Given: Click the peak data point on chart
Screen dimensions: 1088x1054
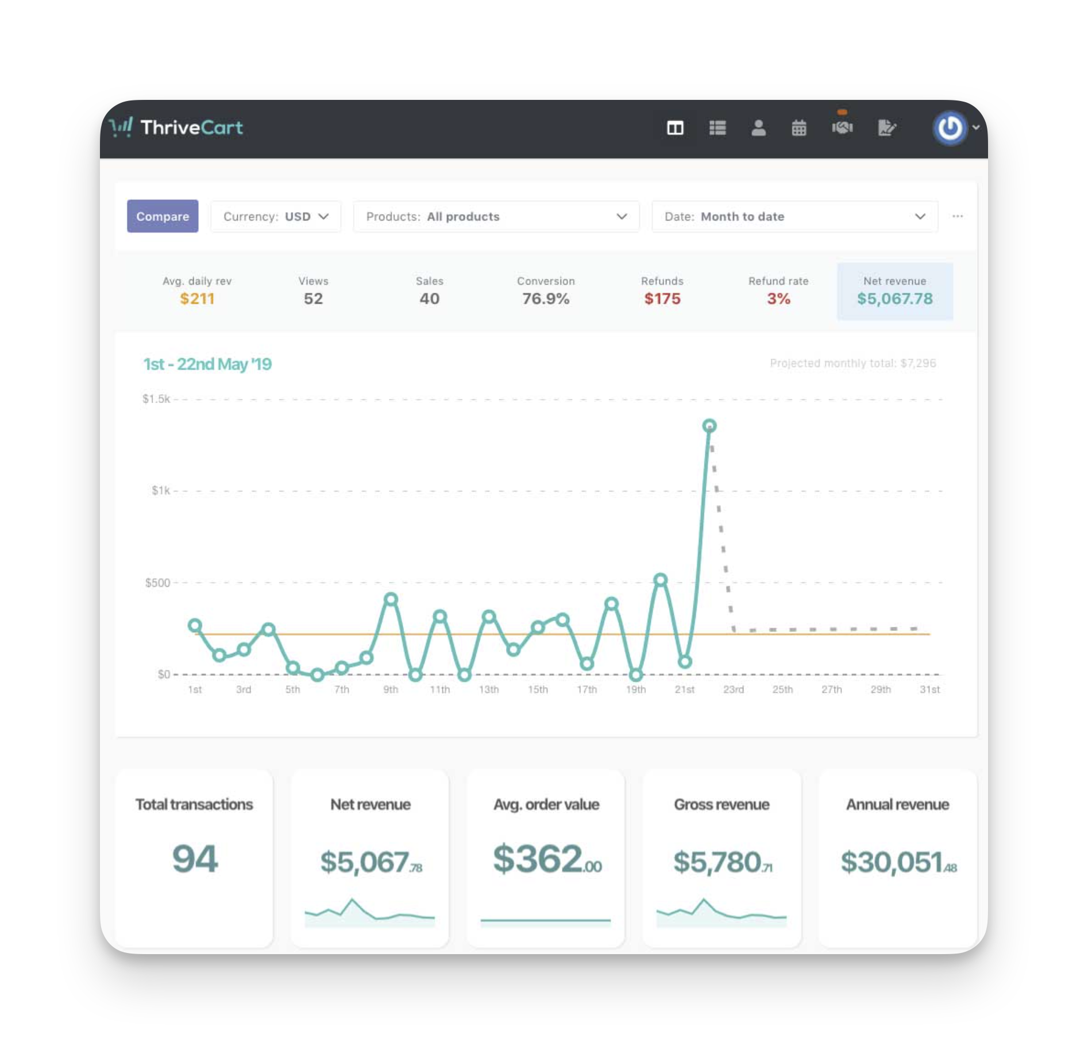Looking at the screenshot, I should pos(709,426).
